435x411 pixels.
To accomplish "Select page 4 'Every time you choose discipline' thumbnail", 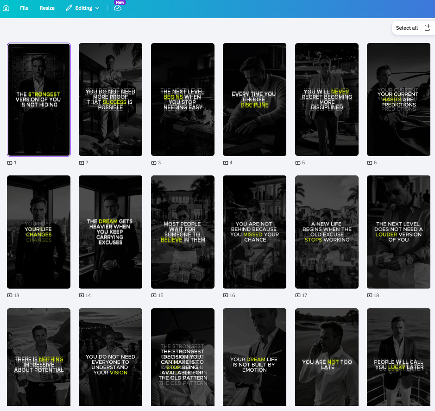I will (254, 100).
